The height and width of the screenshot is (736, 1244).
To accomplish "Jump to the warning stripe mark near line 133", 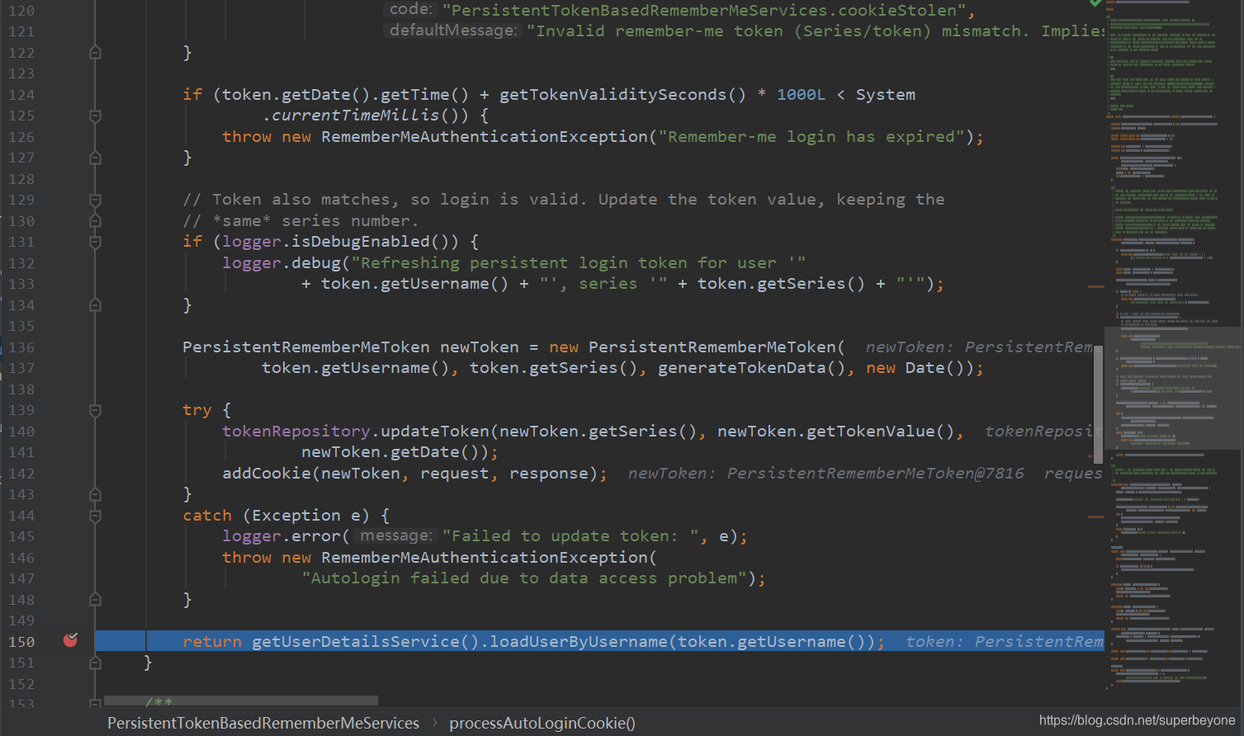I will [1096, 286].
